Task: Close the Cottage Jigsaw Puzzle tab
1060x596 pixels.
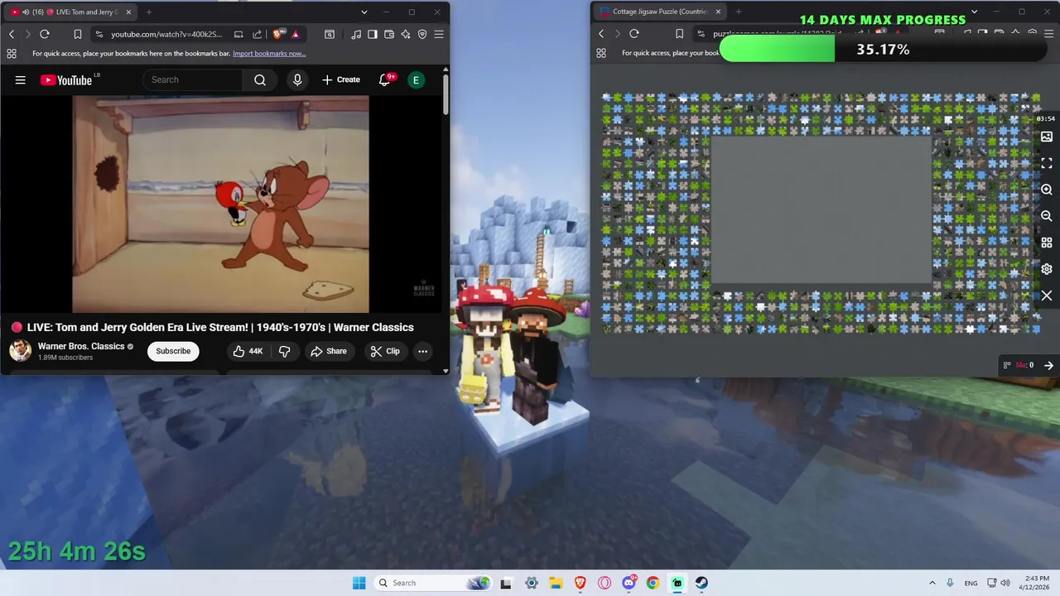Action: (x=718, y=12)
